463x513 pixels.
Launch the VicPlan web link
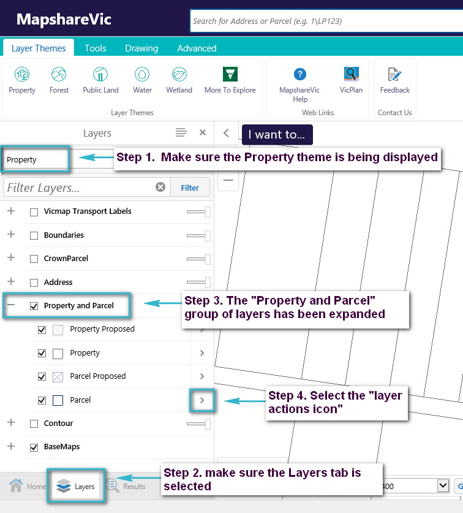click(x=351, y=80)
